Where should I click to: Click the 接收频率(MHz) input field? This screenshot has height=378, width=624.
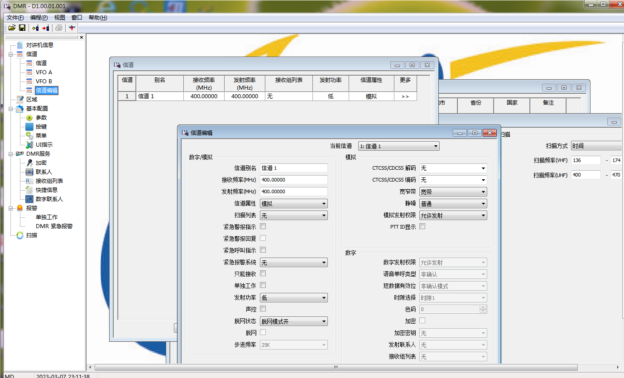293,180
